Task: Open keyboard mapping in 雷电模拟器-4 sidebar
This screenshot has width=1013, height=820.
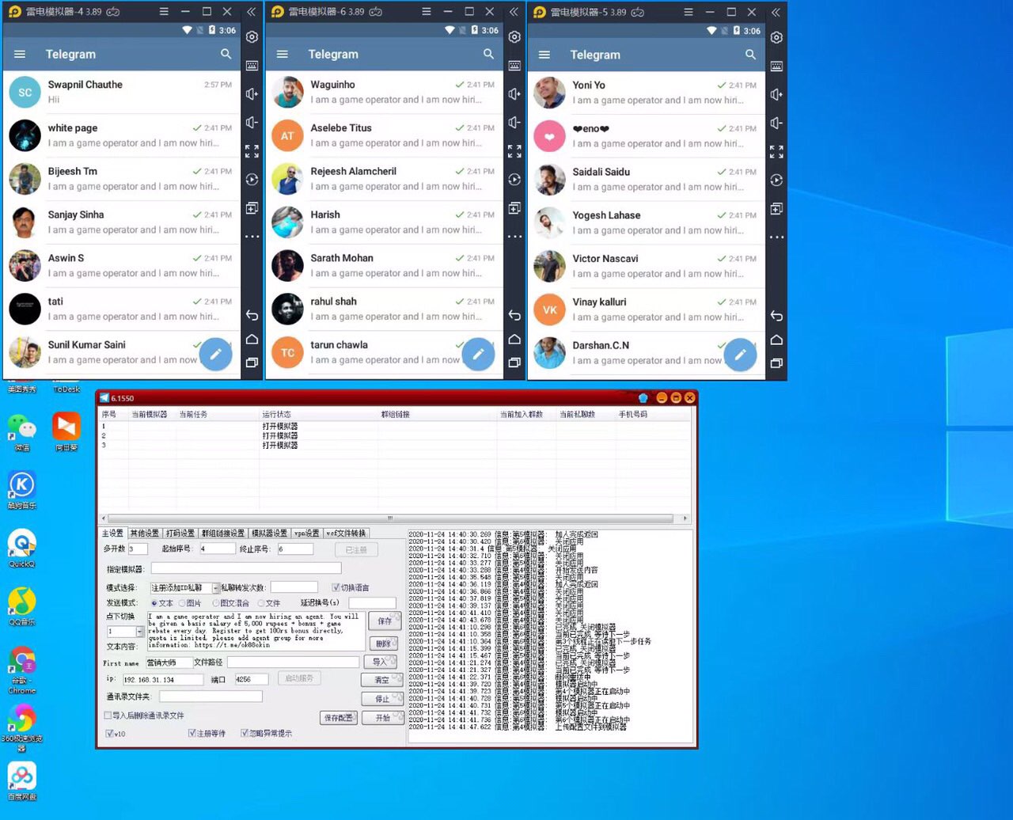Action: pos(252,66)
